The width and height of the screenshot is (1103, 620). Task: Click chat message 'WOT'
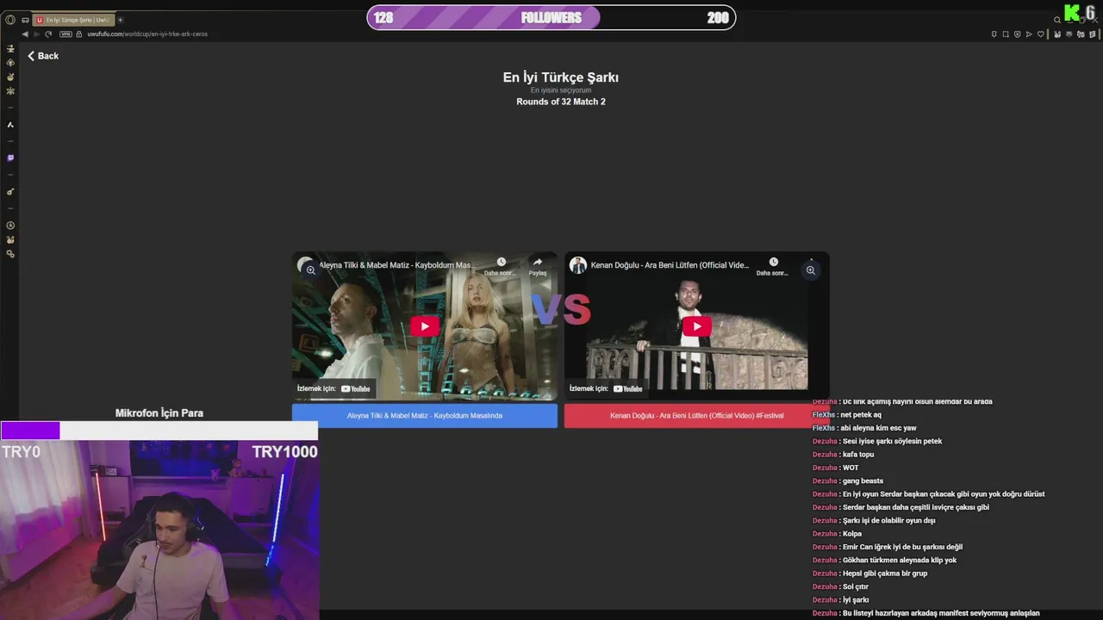click(x=851, y=468)
